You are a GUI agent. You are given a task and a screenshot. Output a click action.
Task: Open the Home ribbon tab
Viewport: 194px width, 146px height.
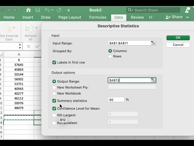[x=9, y=17]
